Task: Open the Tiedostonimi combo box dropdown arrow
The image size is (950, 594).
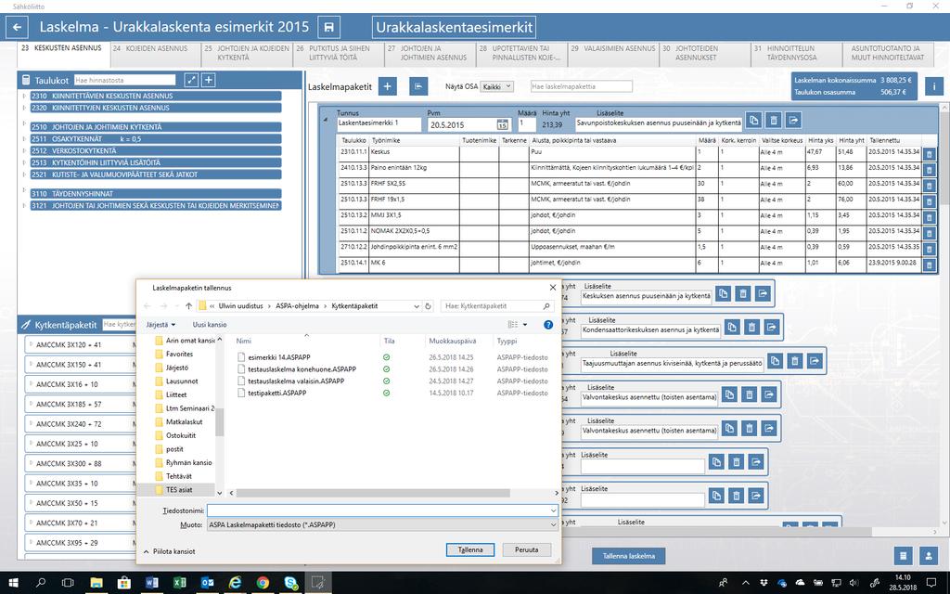Action: pyautogui.click(x=553, y=511)
